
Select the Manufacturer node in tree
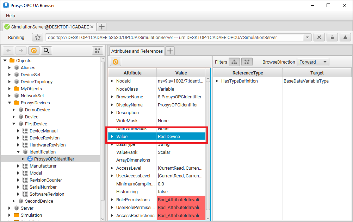tap(43, 166)
